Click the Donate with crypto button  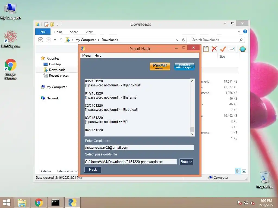(x=184, y=66)
